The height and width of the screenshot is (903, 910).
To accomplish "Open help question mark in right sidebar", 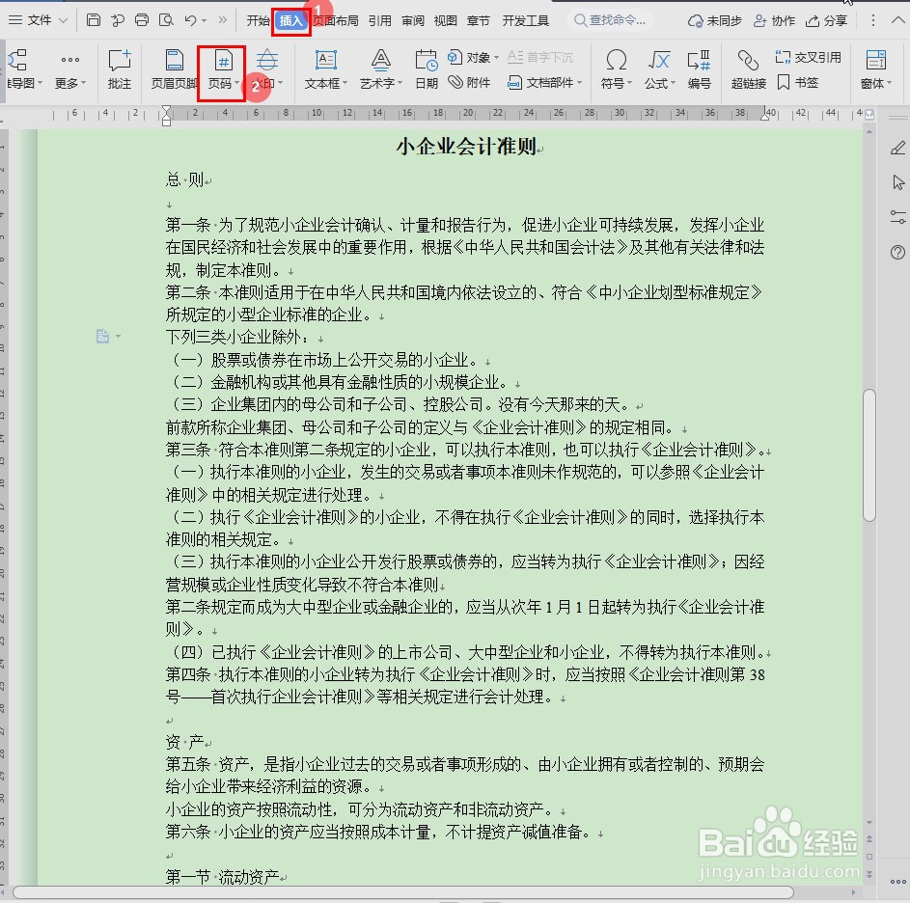I will (x=897, y=252).
